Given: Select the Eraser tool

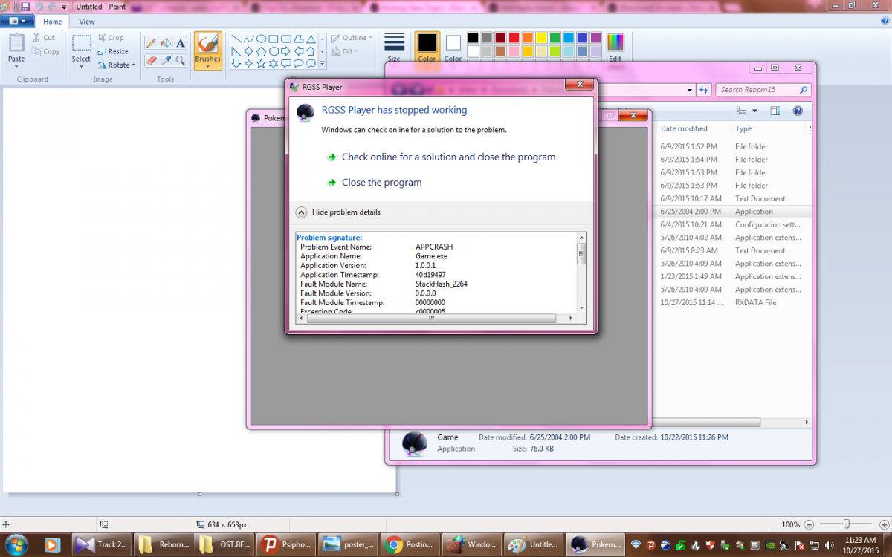Looking at the screenshot, I should tap(151, 60).
